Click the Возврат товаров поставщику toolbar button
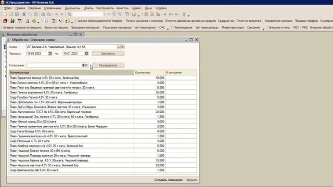333x187 pixels. [x=22, y=28]
